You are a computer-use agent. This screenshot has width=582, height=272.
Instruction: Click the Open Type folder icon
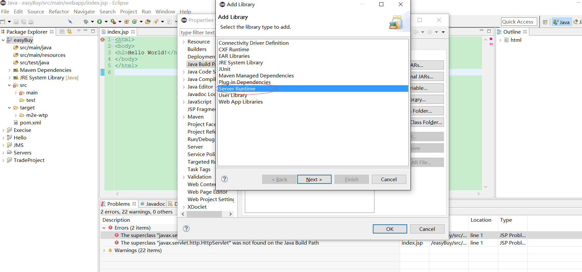click(148, 22)
